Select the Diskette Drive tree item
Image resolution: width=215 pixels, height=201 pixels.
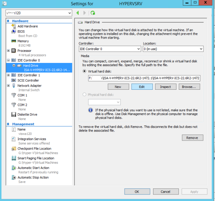point(27,114)
